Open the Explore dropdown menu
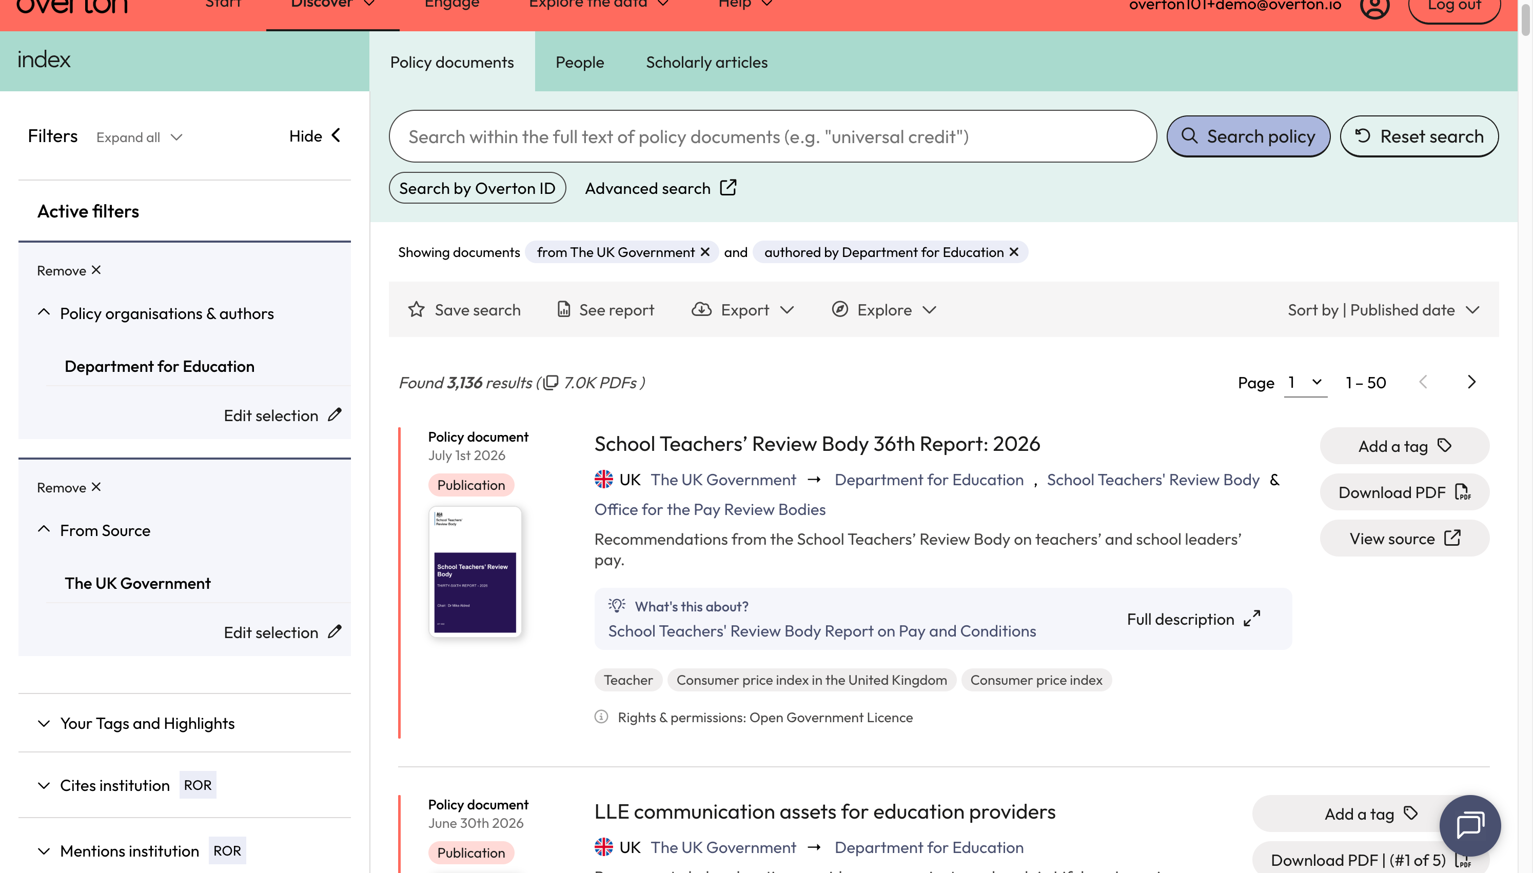Screen dimensions: 1533x873 (x=883, y=309)
